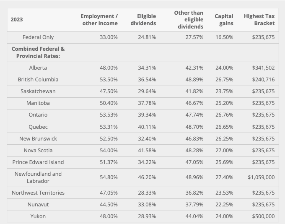Click the "Employment / other income" column header

(x=100, y=20)
